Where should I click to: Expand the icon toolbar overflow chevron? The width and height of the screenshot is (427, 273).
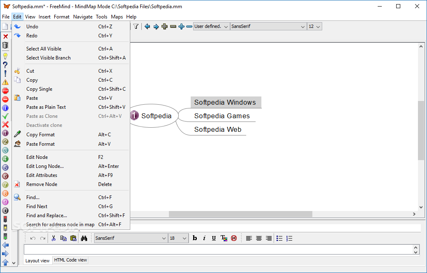[14, 263]
